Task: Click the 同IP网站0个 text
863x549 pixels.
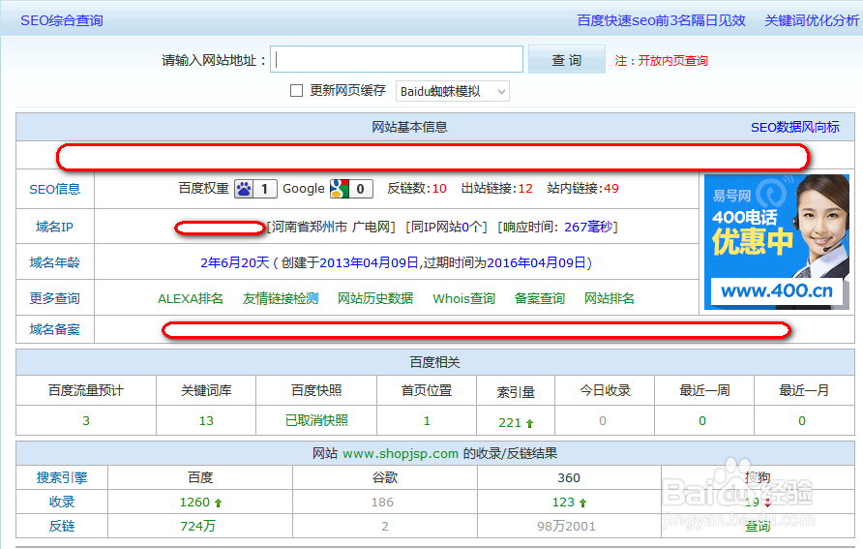Action: (x=446, y=227)
